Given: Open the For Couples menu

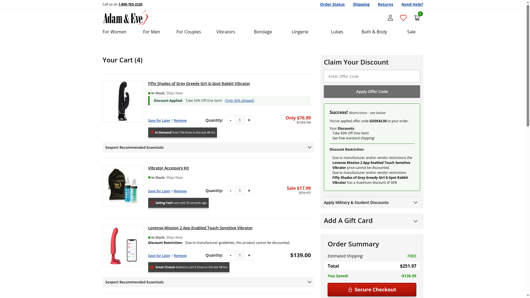Looking at the screenshot, I should [x=189, y=32].
